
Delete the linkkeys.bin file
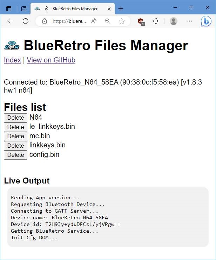tap(15, 146)
